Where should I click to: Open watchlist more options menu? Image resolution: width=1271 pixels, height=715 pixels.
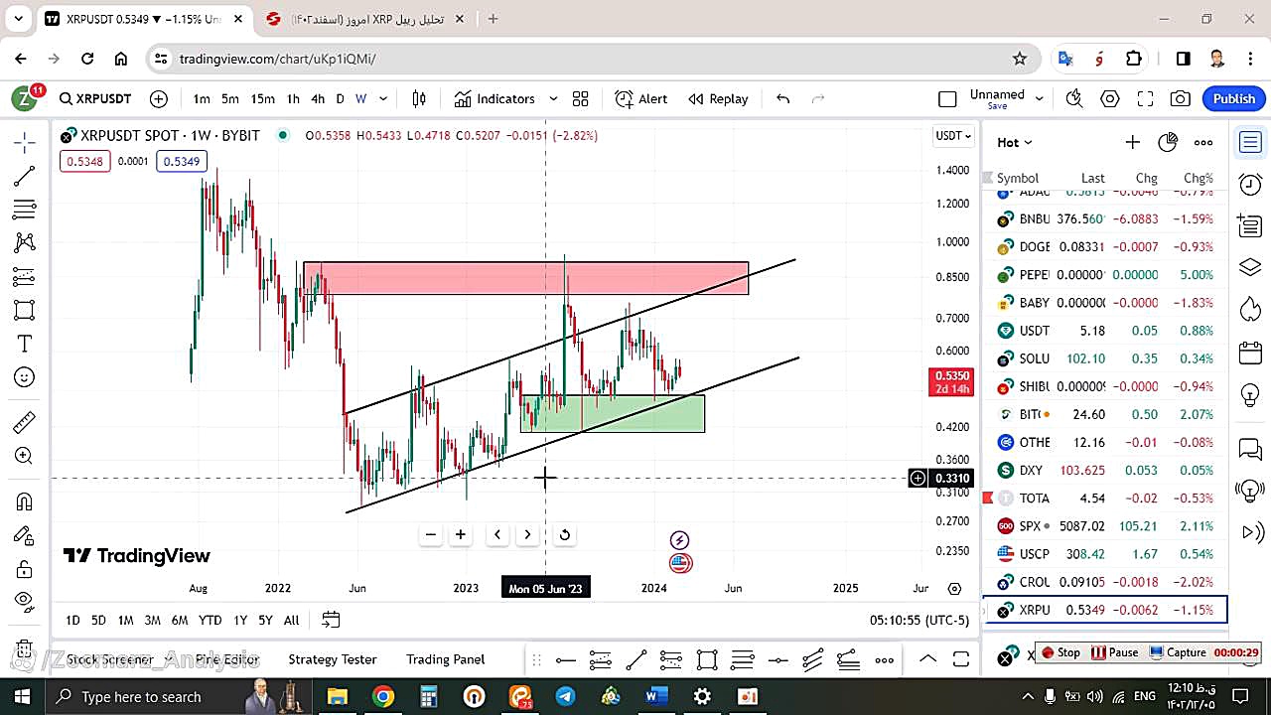tap(1203, 142)
